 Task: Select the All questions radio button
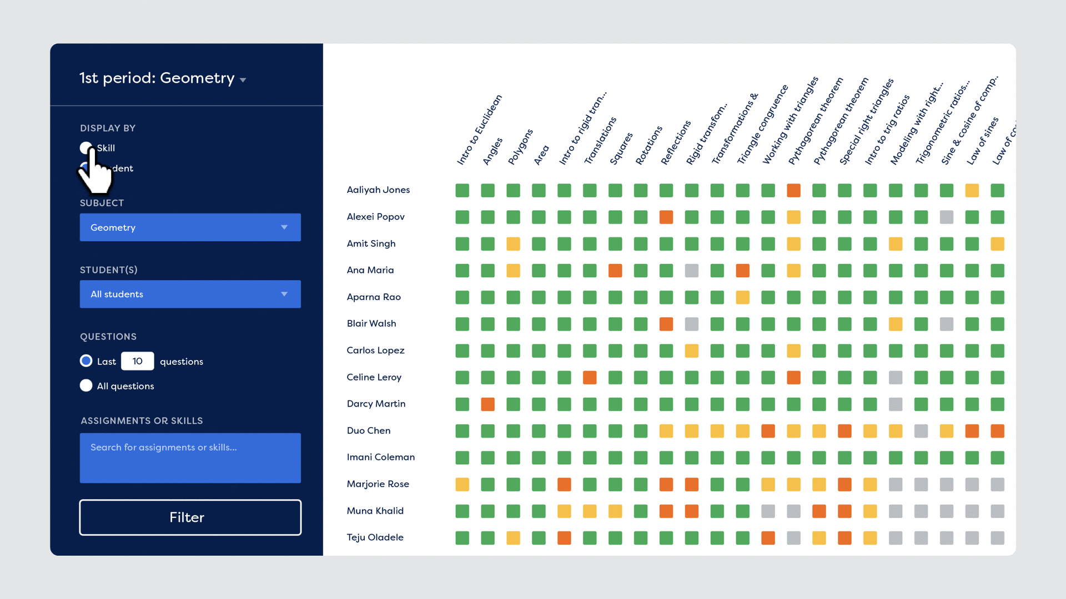pyautogui.click(x=86, y=385)
